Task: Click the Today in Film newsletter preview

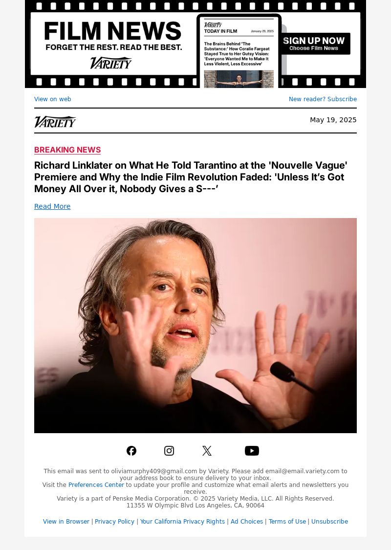Action: tap(239, 51)
